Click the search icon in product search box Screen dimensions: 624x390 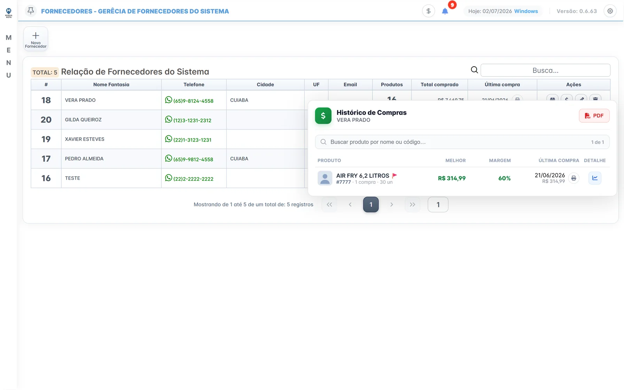pos(323,142)
